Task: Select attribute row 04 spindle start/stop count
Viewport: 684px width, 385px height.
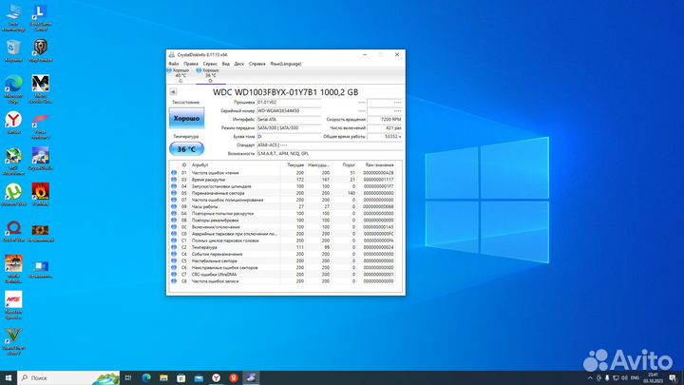Action: tap(285, 186)
